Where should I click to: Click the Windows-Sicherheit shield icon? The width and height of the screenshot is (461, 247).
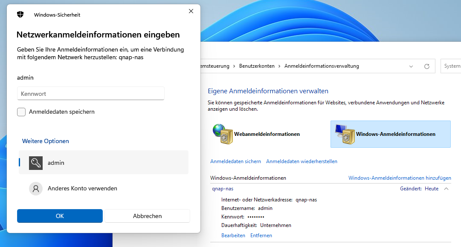pos(20,14)
